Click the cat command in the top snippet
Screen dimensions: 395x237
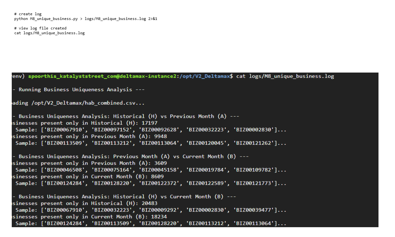point(49,33)
